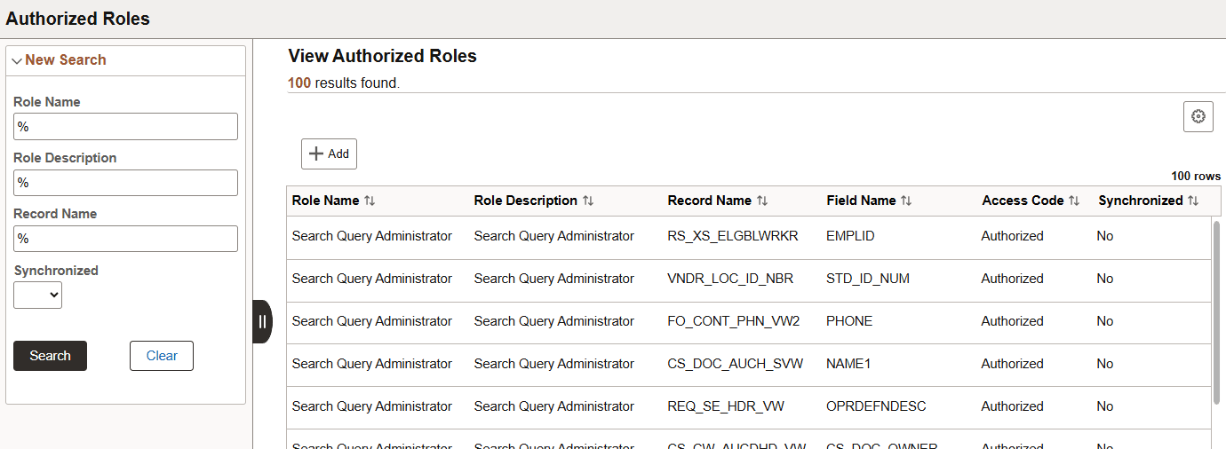1226x449 pixels.
Task: Open the Synchronized dropdown
Action: (x=37, y=295)
